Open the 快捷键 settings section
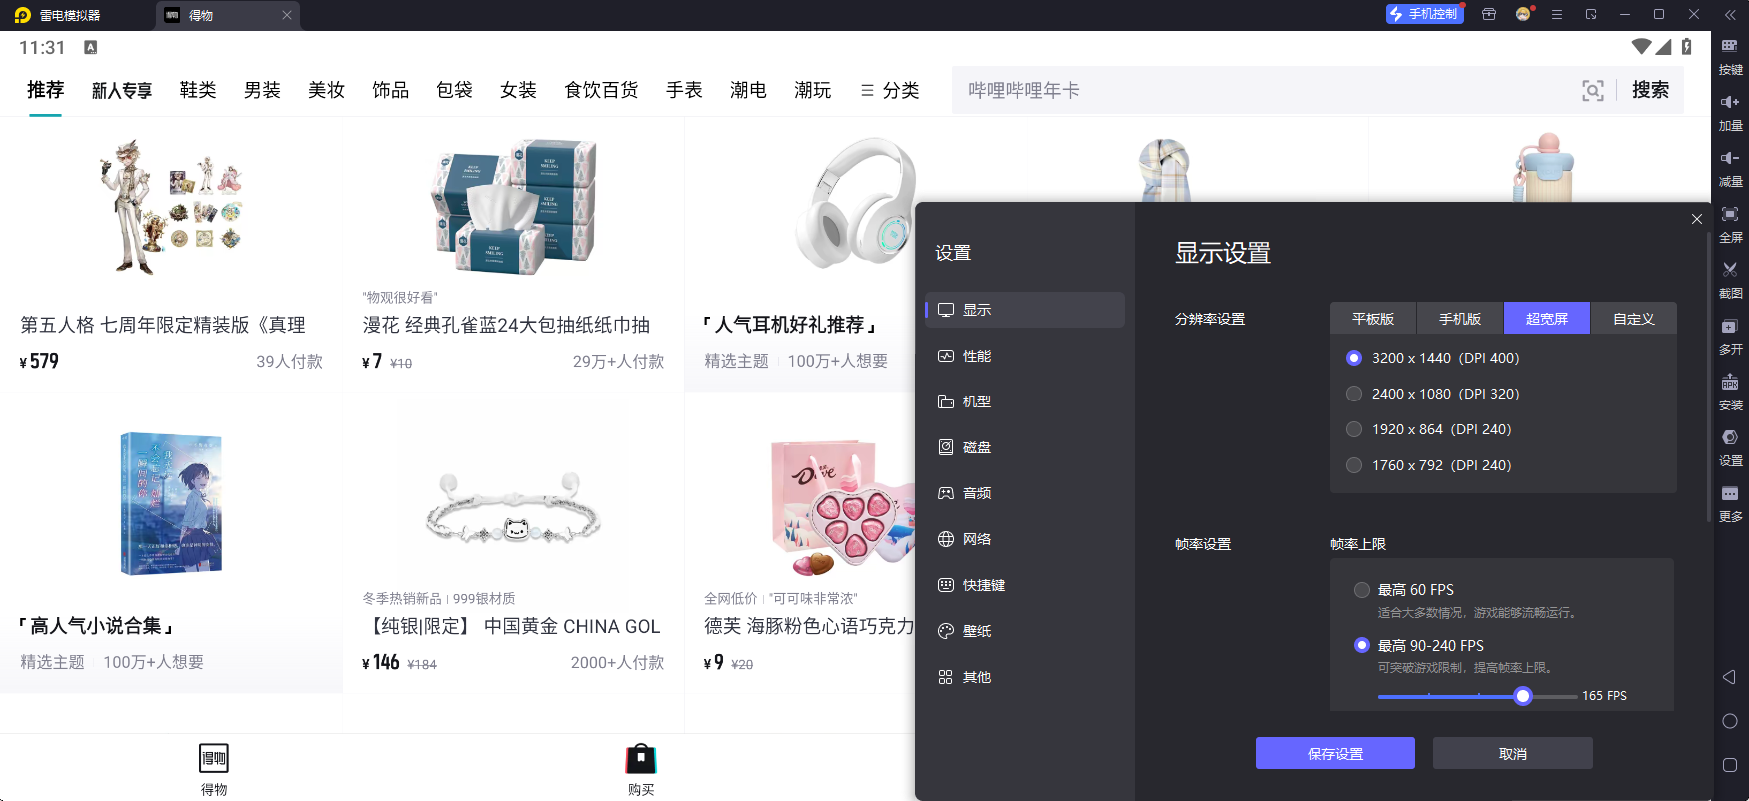This screenshot has height=801, width=1749. point(1025,585)
